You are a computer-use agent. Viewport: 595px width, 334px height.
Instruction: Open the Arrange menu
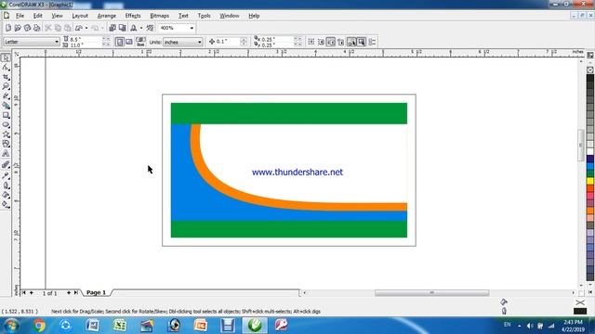point(107,16)
